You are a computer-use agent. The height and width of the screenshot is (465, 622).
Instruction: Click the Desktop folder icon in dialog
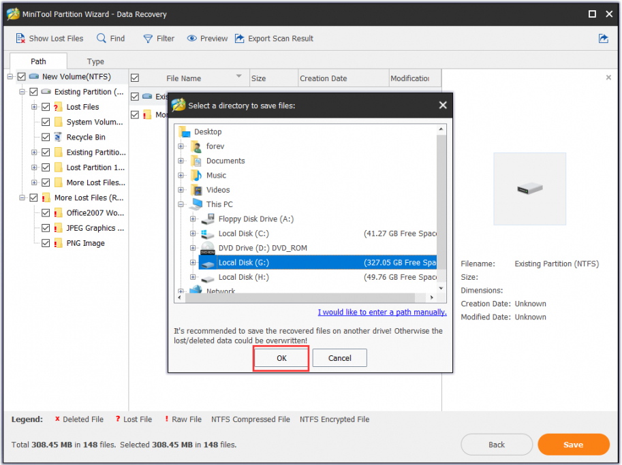point(185,131)
